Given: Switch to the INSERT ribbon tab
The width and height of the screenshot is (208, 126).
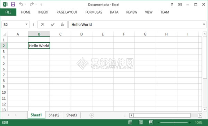Looking at the screenshot, I should tap(43, 12).
